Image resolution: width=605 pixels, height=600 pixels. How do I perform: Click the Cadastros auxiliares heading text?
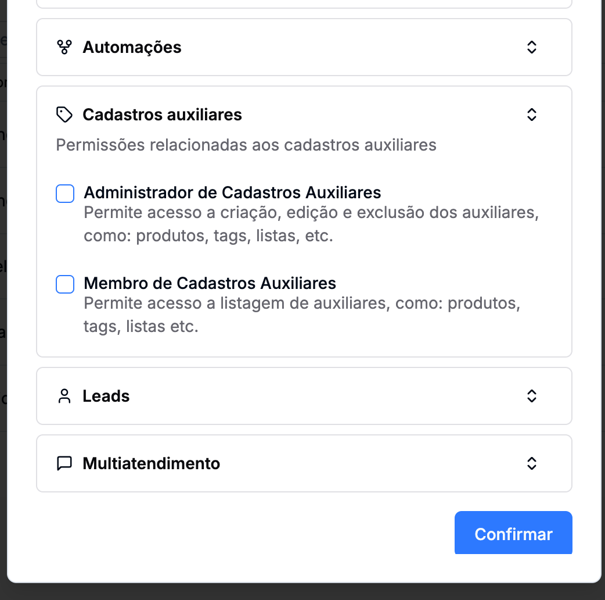coord(162,115)
